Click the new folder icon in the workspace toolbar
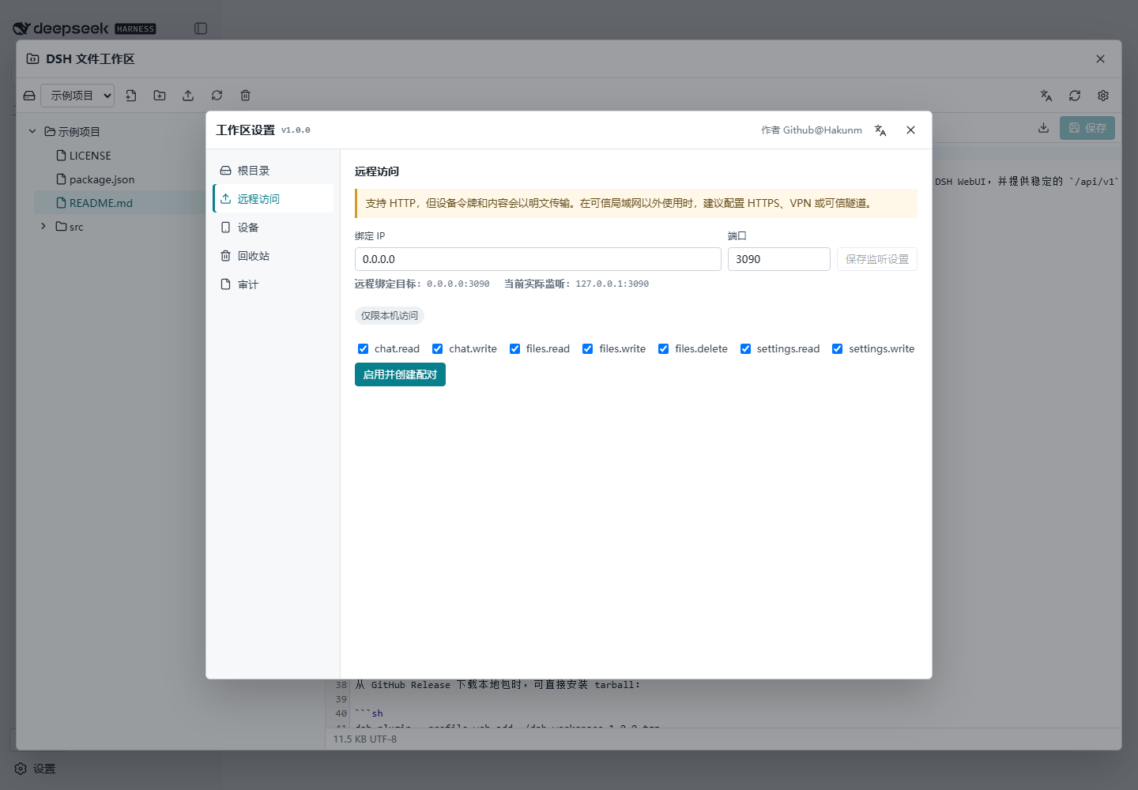Screen dimensions: 1138x790 point(160,96)
